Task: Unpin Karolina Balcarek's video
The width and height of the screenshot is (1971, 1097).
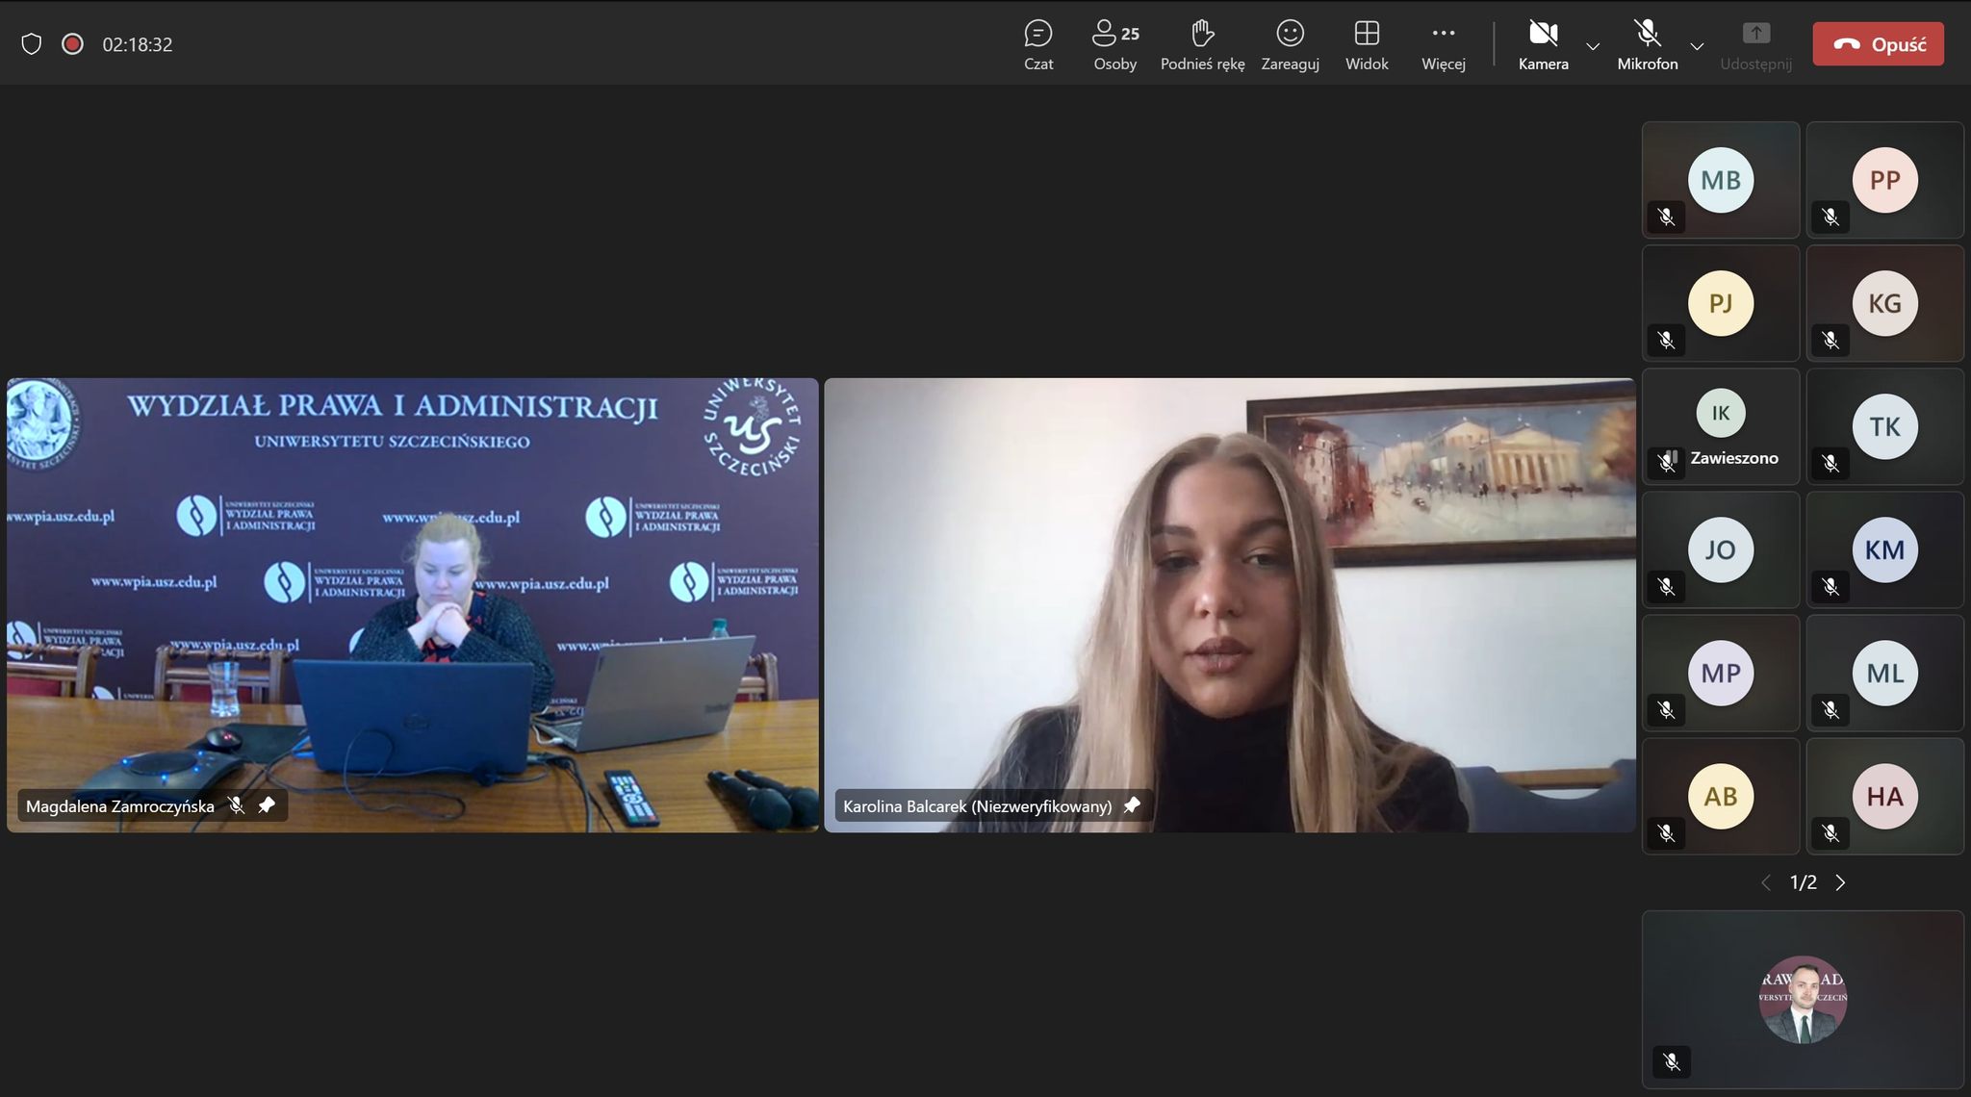Action: coord(1132,805)
